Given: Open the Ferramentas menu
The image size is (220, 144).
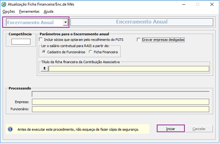Looking at the screenshot, I should pos(29,11).
